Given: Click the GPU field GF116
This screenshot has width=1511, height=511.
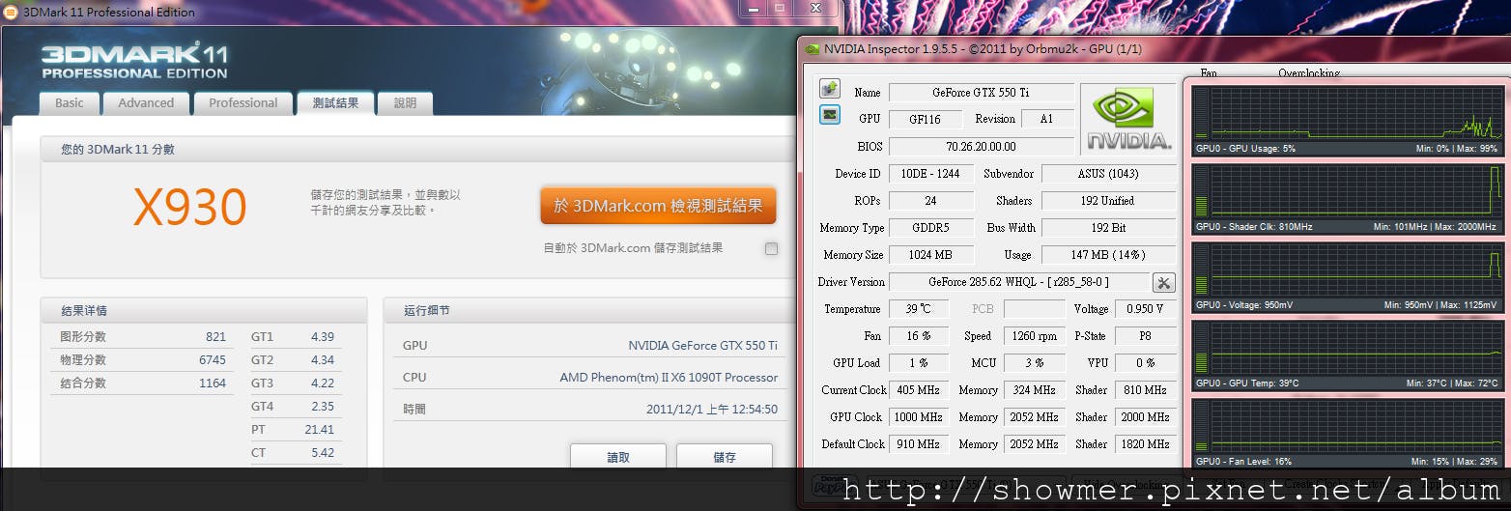Looking at the screenshot, I should (x=926, y=120).
